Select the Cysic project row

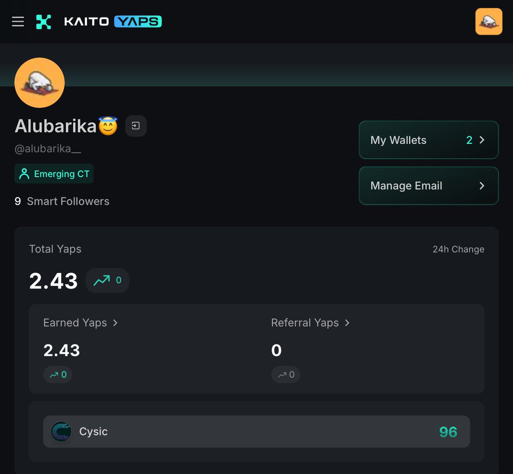pos(256,432)
